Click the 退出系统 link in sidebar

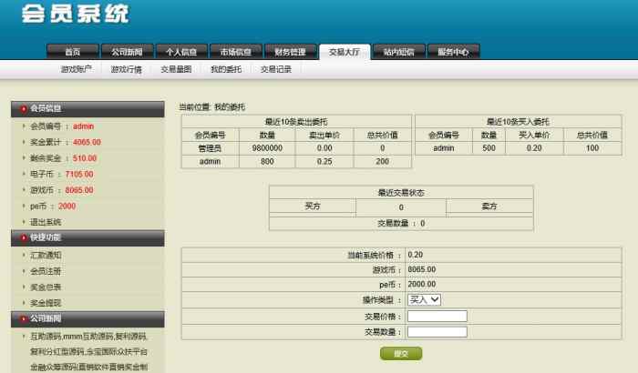click(x=46, y=222)
